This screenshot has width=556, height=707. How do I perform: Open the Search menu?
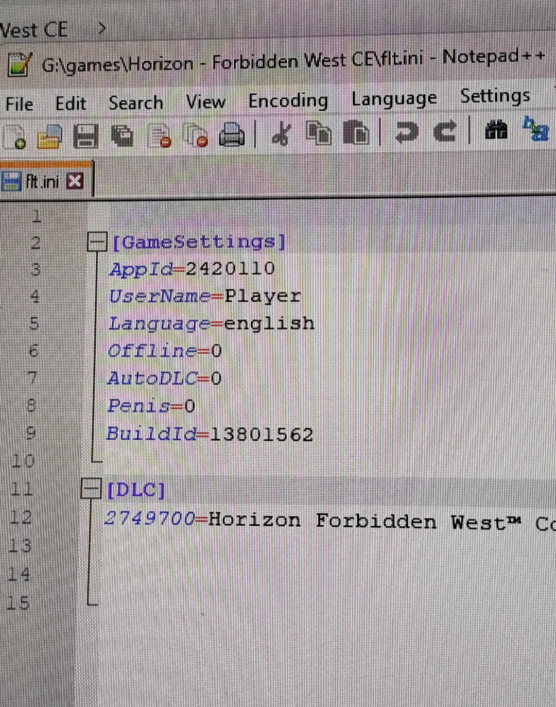[136, 103]
